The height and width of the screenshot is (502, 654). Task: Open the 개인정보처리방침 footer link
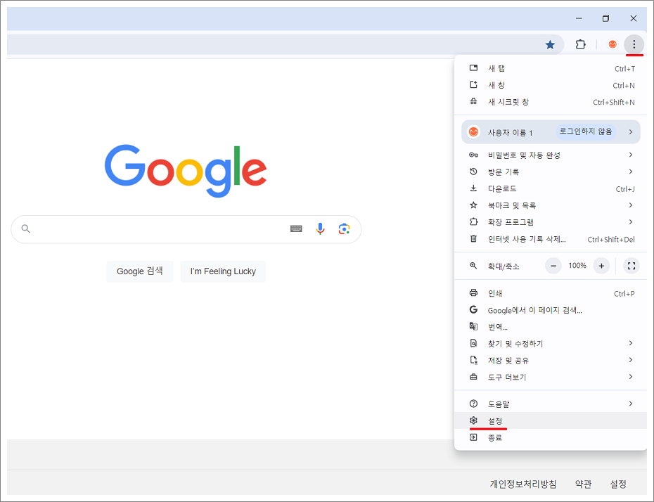coord(523,484)
